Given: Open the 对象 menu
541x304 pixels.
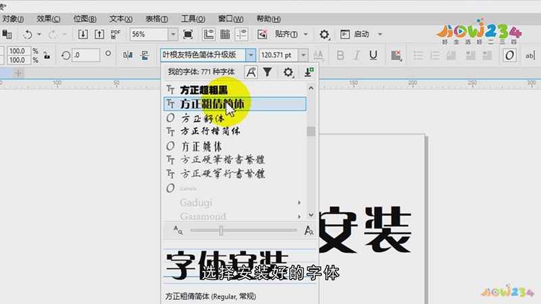Looking at the screenshot, I should click(13, 19).
